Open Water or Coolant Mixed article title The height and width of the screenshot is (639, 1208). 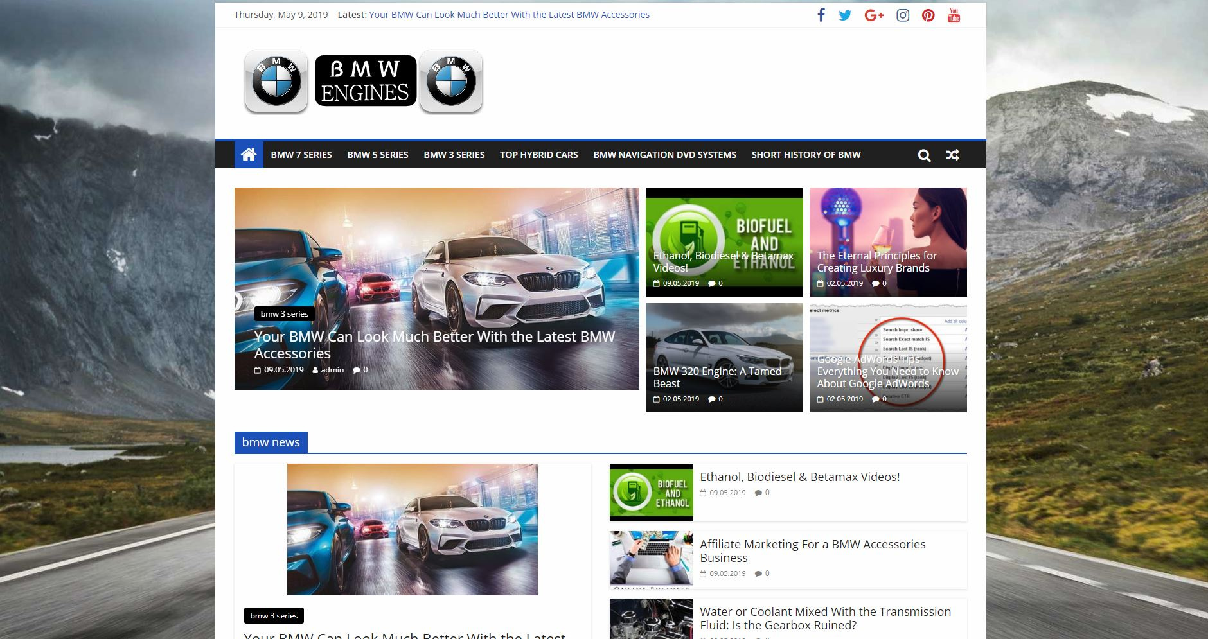point(825,618)
